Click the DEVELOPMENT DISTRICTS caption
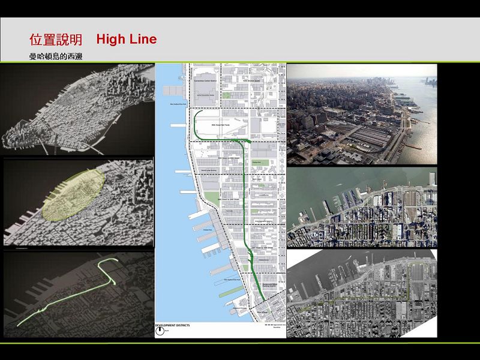480x360 pixels. click(x=173, y=325)
